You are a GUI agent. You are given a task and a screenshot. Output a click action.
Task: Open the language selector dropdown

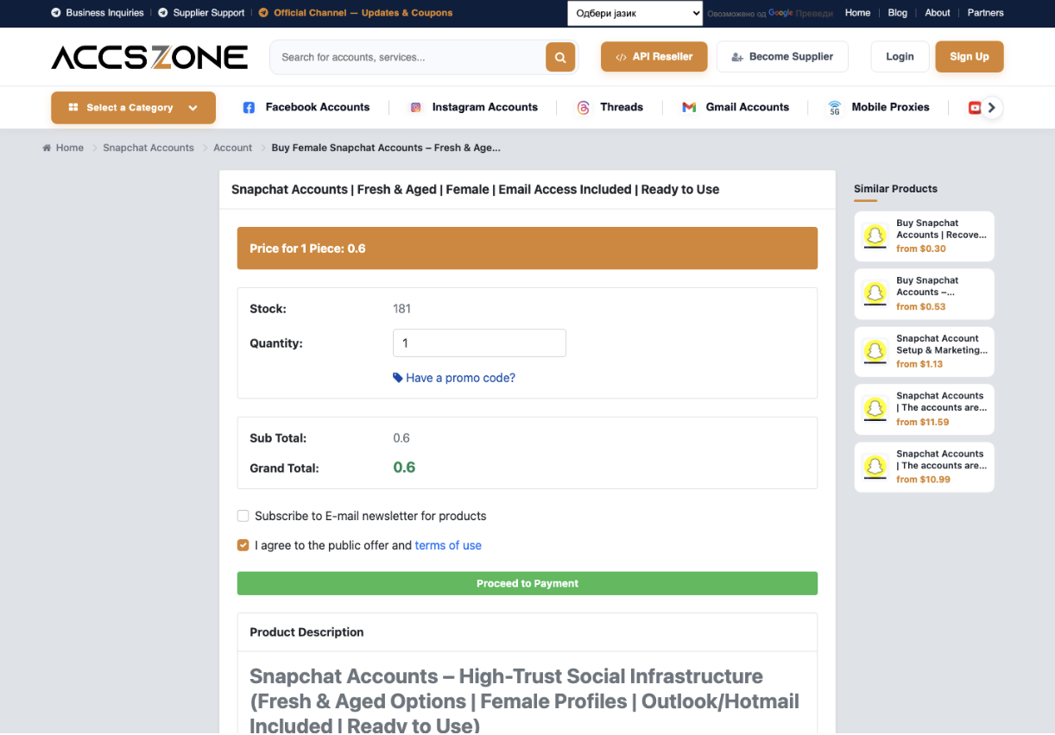[x=635, y=13]
